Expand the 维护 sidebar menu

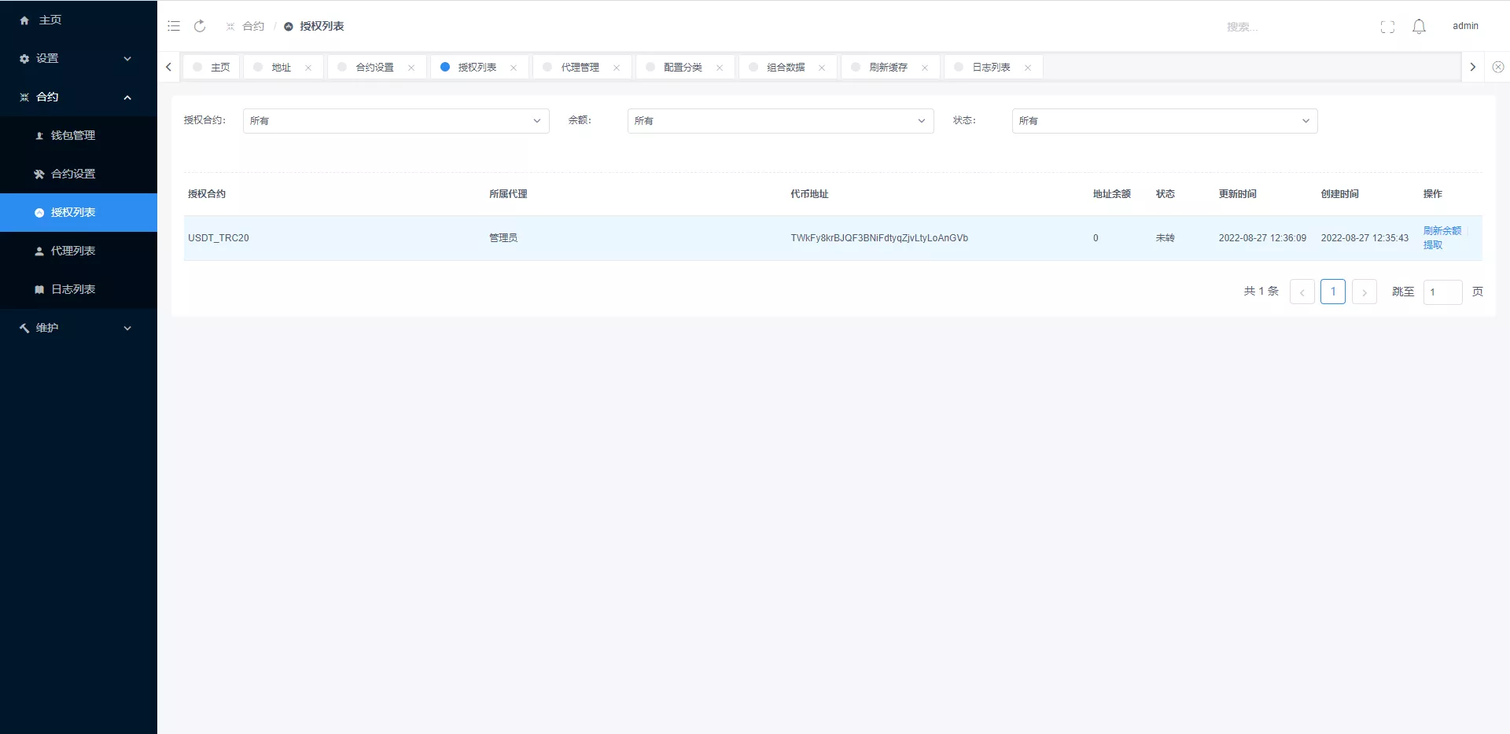(x=77, y=328)
